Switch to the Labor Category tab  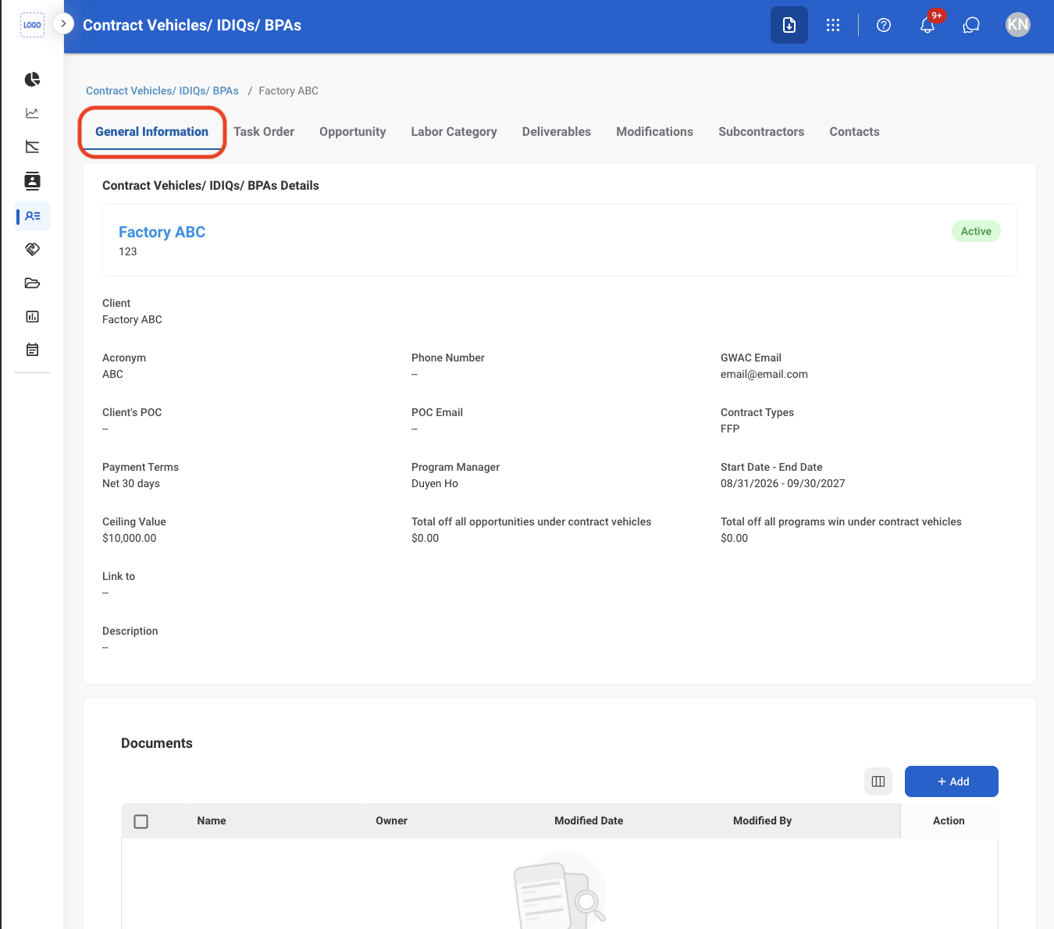[454, 132]
